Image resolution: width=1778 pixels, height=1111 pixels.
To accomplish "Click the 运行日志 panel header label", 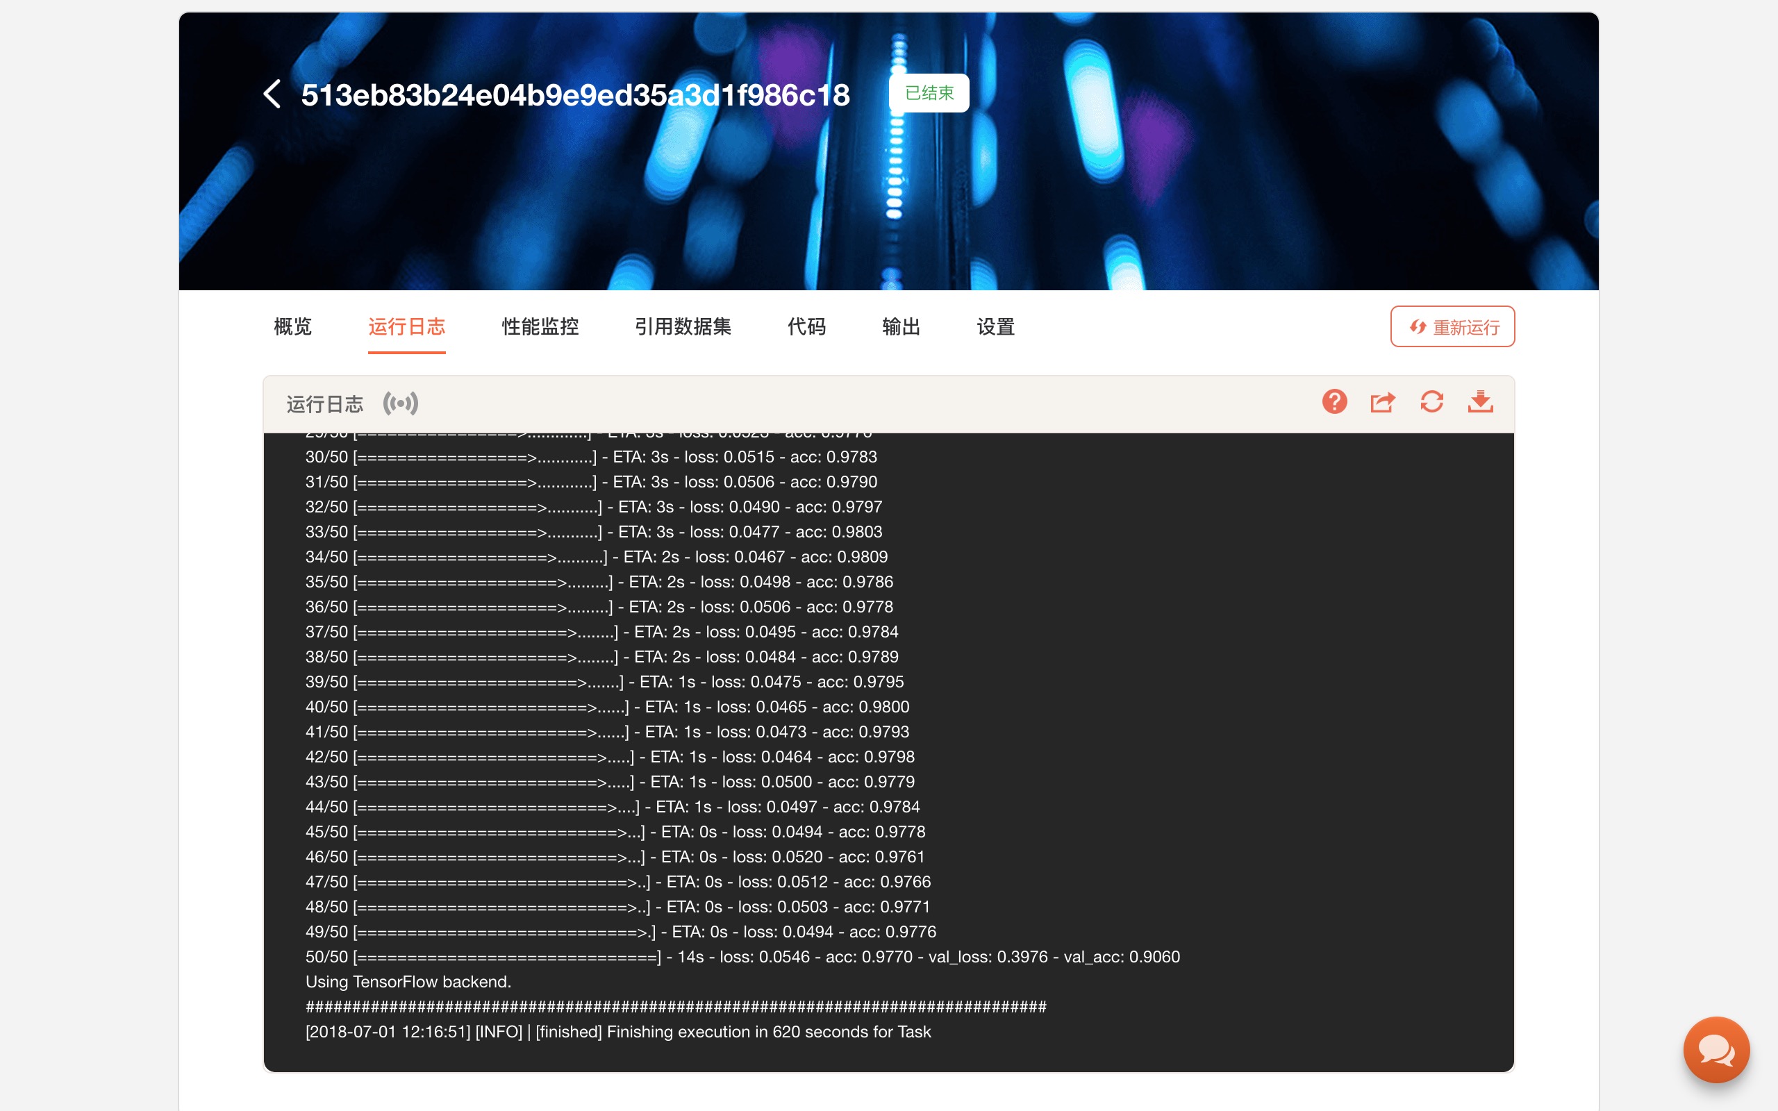I will [325, 404].
